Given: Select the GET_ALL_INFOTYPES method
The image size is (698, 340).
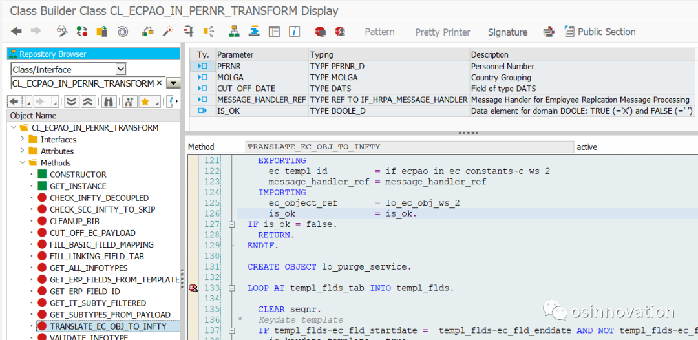Looking at the screenshot, I should coord(89,268).
